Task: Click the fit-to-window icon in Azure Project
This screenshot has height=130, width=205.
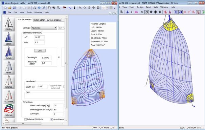Action: [98, 8]
